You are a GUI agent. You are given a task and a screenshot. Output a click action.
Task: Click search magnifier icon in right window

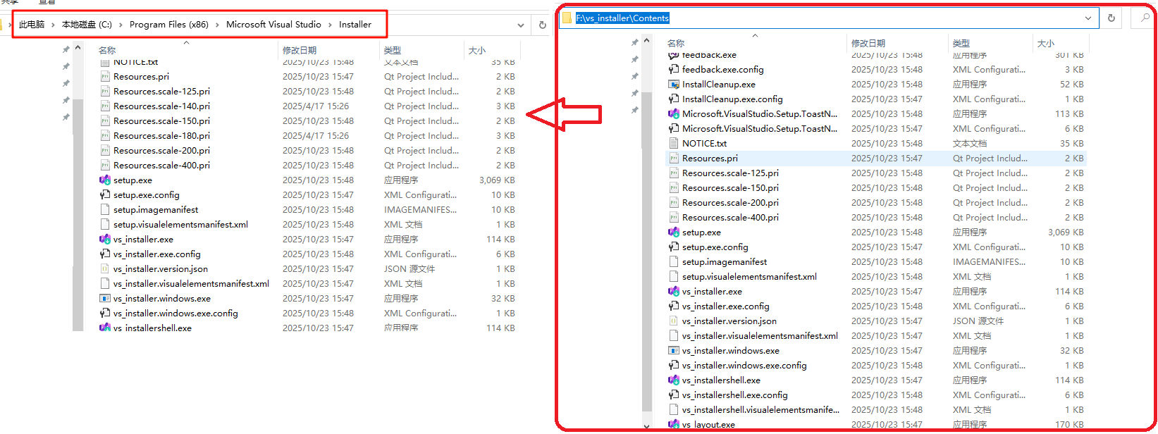point(1145,18)
